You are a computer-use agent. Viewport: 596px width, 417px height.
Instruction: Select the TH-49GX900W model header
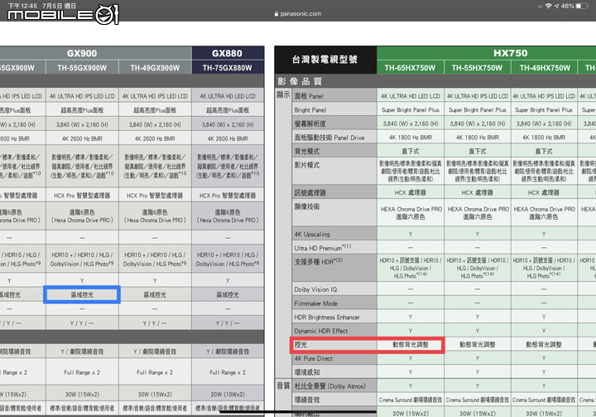pyautogui.click(x=155, y=68)
